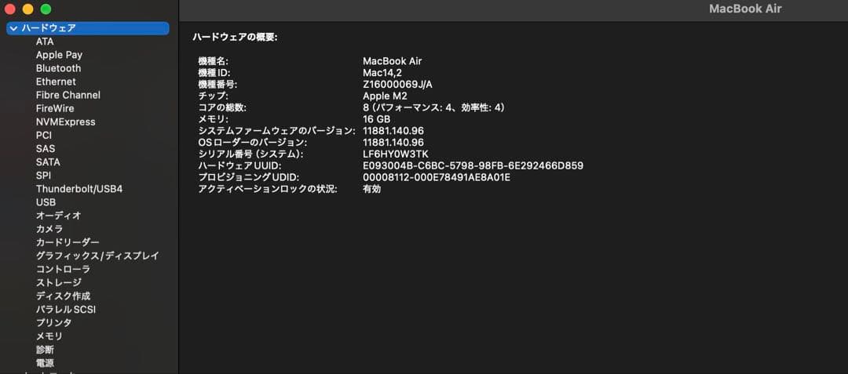The width and height of the screenshot is (848, 374).
Task: Select メモリ in the sidebar list
Action: (x=49, y=336)
